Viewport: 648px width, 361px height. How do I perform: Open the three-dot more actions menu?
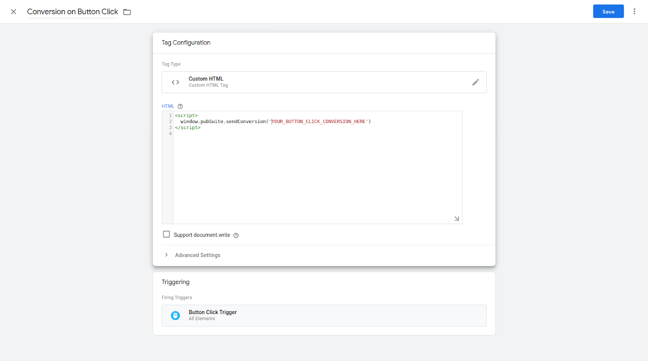(x=634, y=12)
